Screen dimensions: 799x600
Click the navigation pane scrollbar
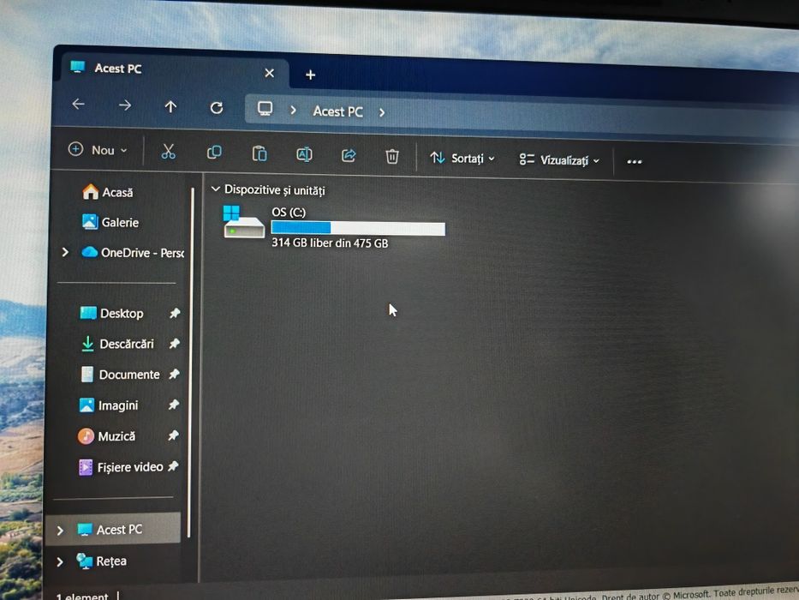tap(191, 363)
